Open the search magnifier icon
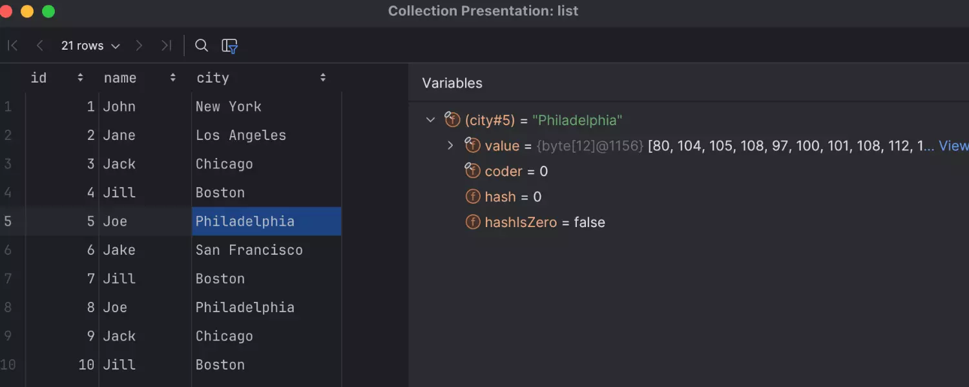Image resolution: width=969 pixels, height=387 pixels. click(202, 45)
